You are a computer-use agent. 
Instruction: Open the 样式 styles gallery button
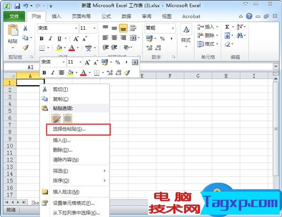click(x=186, y=35)
